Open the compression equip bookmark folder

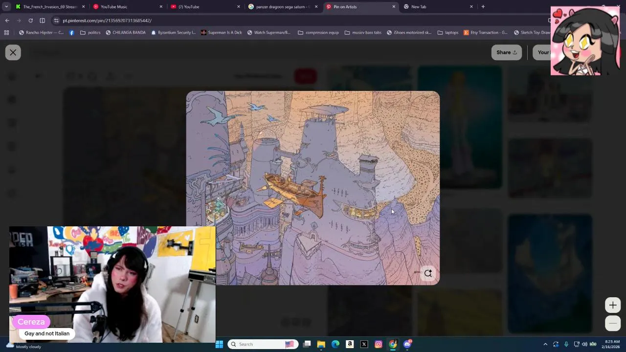[x=318, y=33]
